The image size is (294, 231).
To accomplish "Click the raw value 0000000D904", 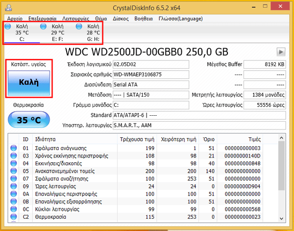I will [242, 186].
